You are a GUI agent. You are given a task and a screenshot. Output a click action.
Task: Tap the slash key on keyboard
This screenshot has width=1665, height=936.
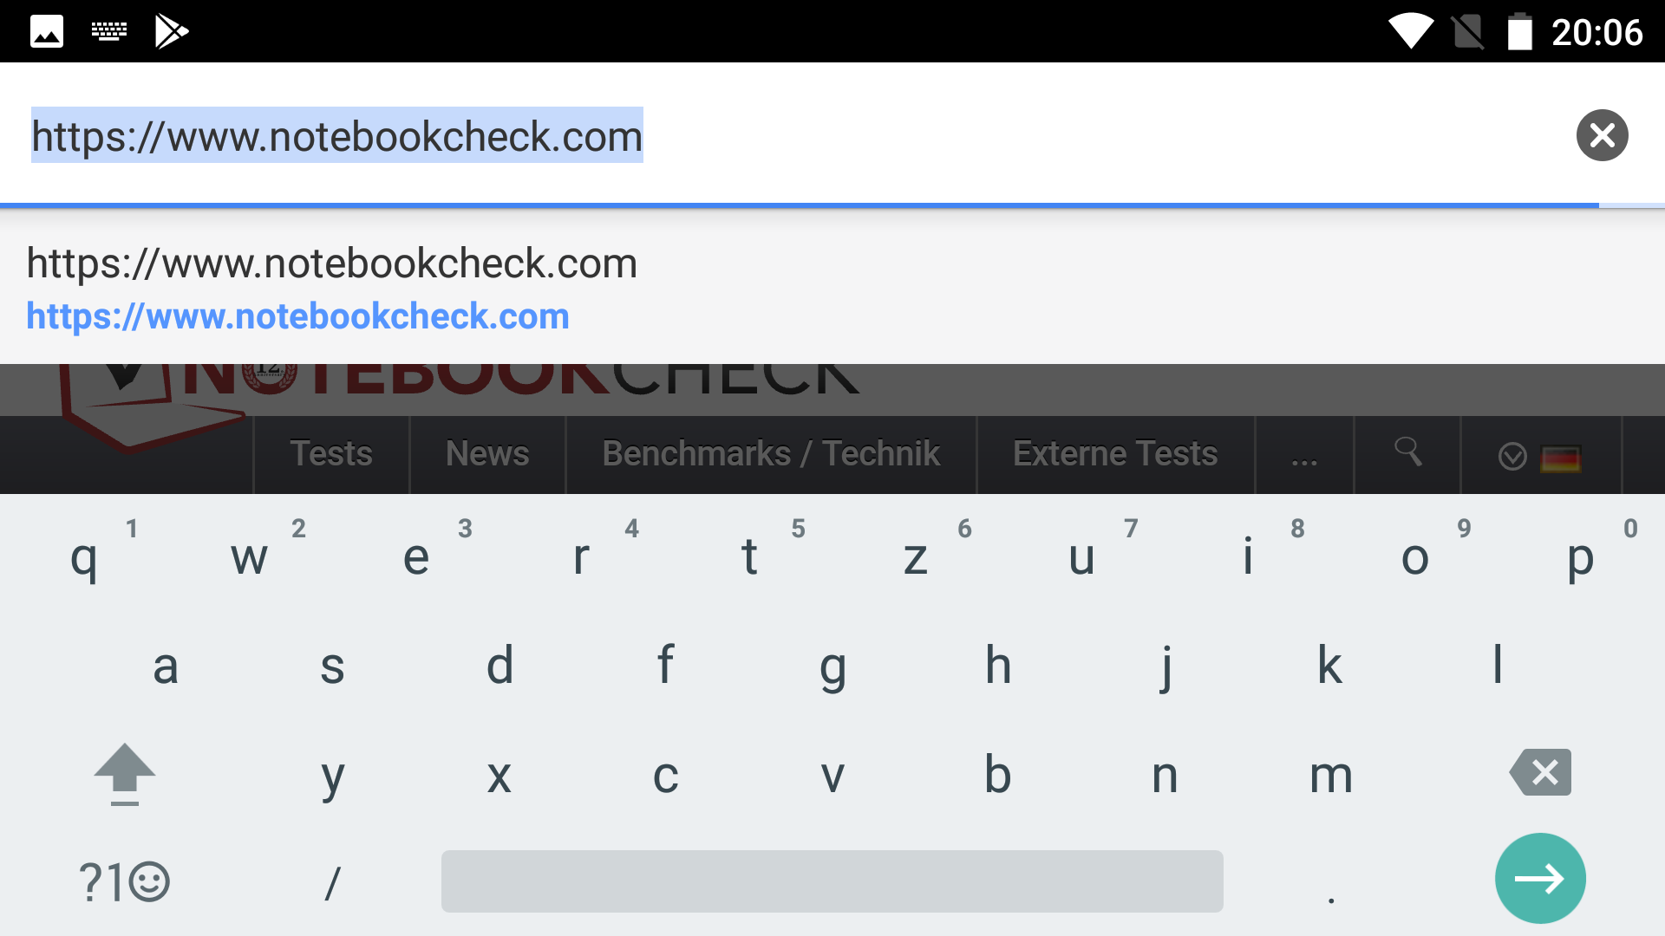332,882
